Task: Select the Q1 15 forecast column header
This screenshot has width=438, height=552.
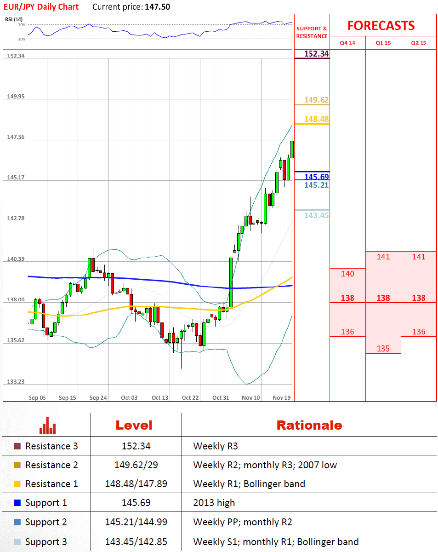Action: click(383, 43)
